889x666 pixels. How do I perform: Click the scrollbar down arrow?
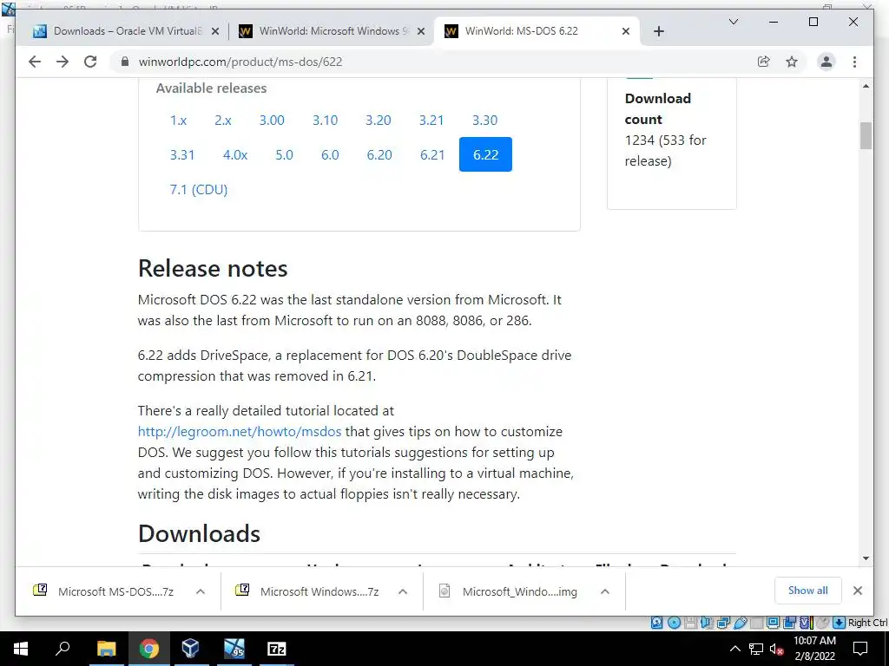866,558
